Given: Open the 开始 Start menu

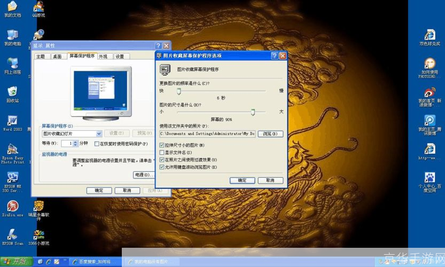Looking at the screenshot, I should pos(17,261).
